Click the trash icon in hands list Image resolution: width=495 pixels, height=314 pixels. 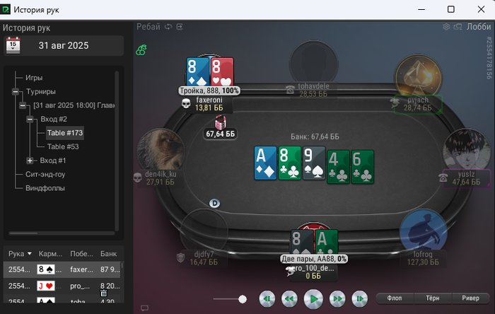click(103, 293)
